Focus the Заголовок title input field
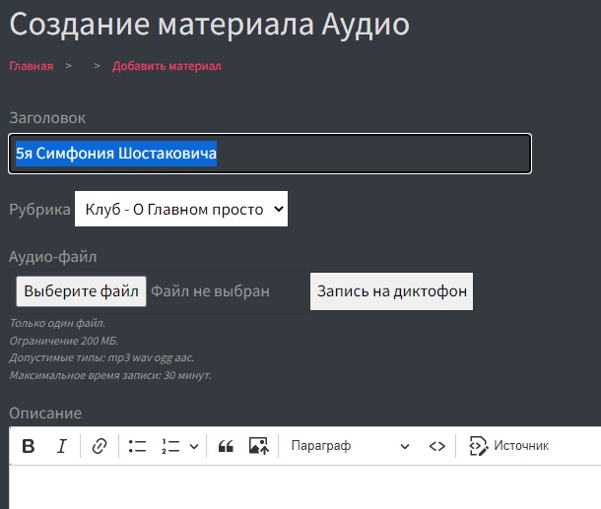The image size is (601, 509). click(270, 154)
